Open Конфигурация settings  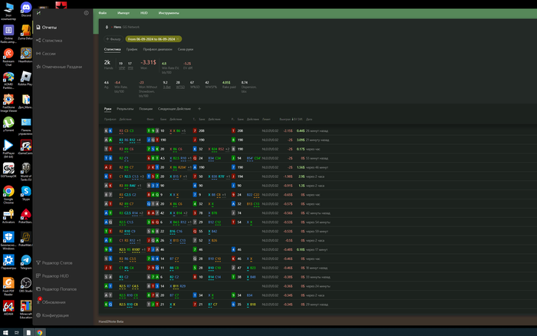click(55, 315)
